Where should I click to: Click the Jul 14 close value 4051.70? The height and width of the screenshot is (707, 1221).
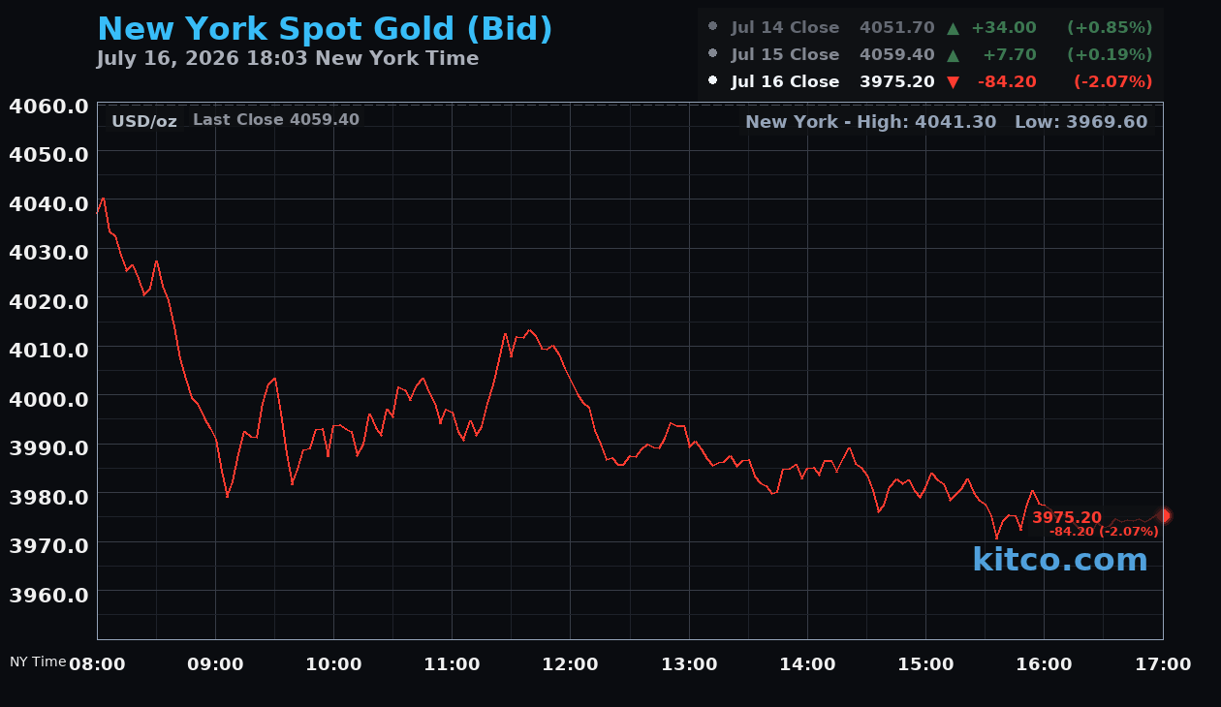click(x=896, y=27)
